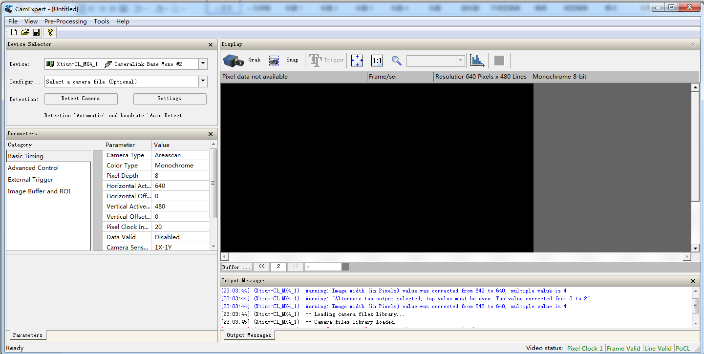Screen dimensions: 704x354
Task: Click the Pixel Clock 1 status indicator
Action: [x=585, y=349]
